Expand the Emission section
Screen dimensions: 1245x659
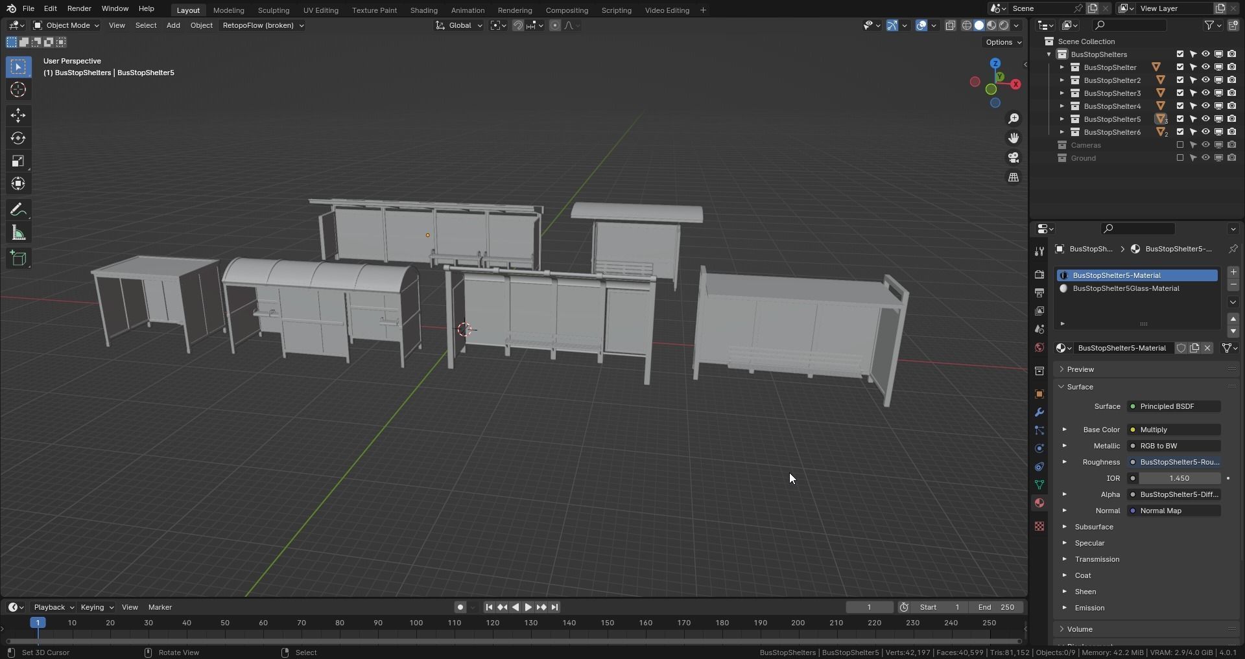click(1089, 608)
